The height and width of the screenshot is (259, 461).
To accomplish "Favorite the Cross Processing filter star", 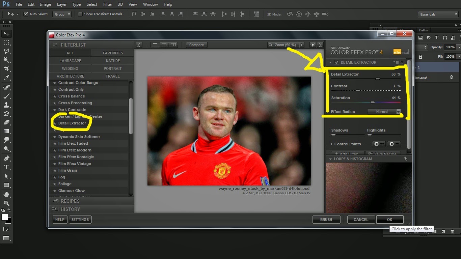I will (x=55, y=103).
